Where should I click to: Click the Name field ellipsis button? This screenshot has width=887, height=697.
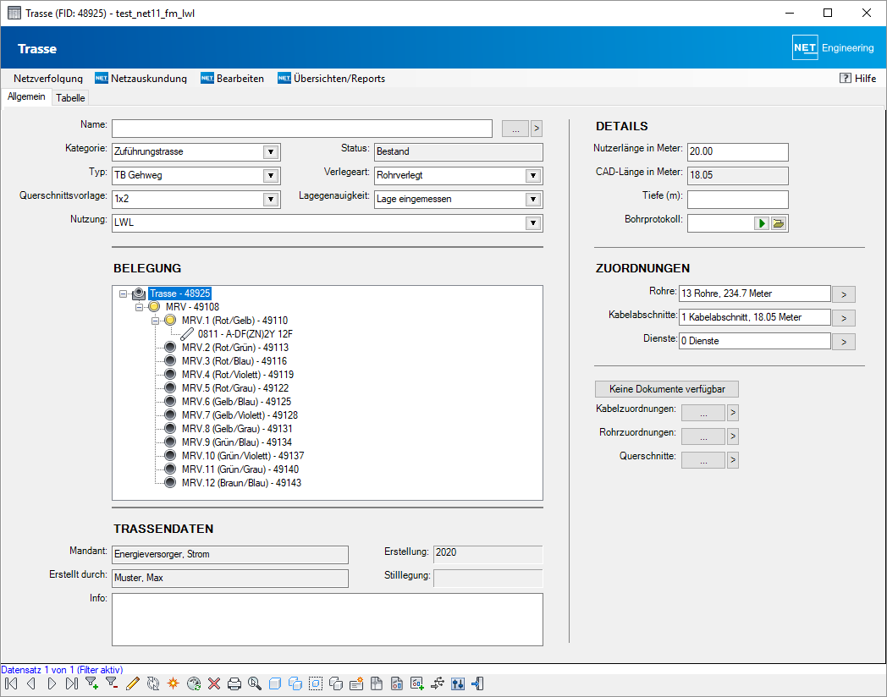tap(515, 129)
